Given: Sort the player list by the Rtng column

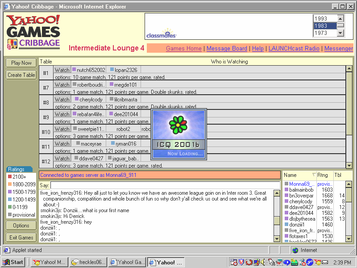Looking at the screenshot, I should [x=325, y=175].
